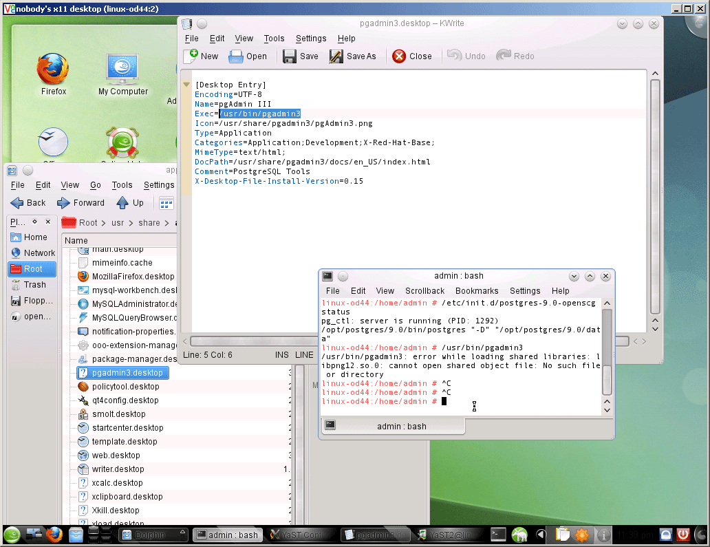Click the chevron after the usr breadcrumb
This screenshot has width=710, height=547.
(131, 223)
